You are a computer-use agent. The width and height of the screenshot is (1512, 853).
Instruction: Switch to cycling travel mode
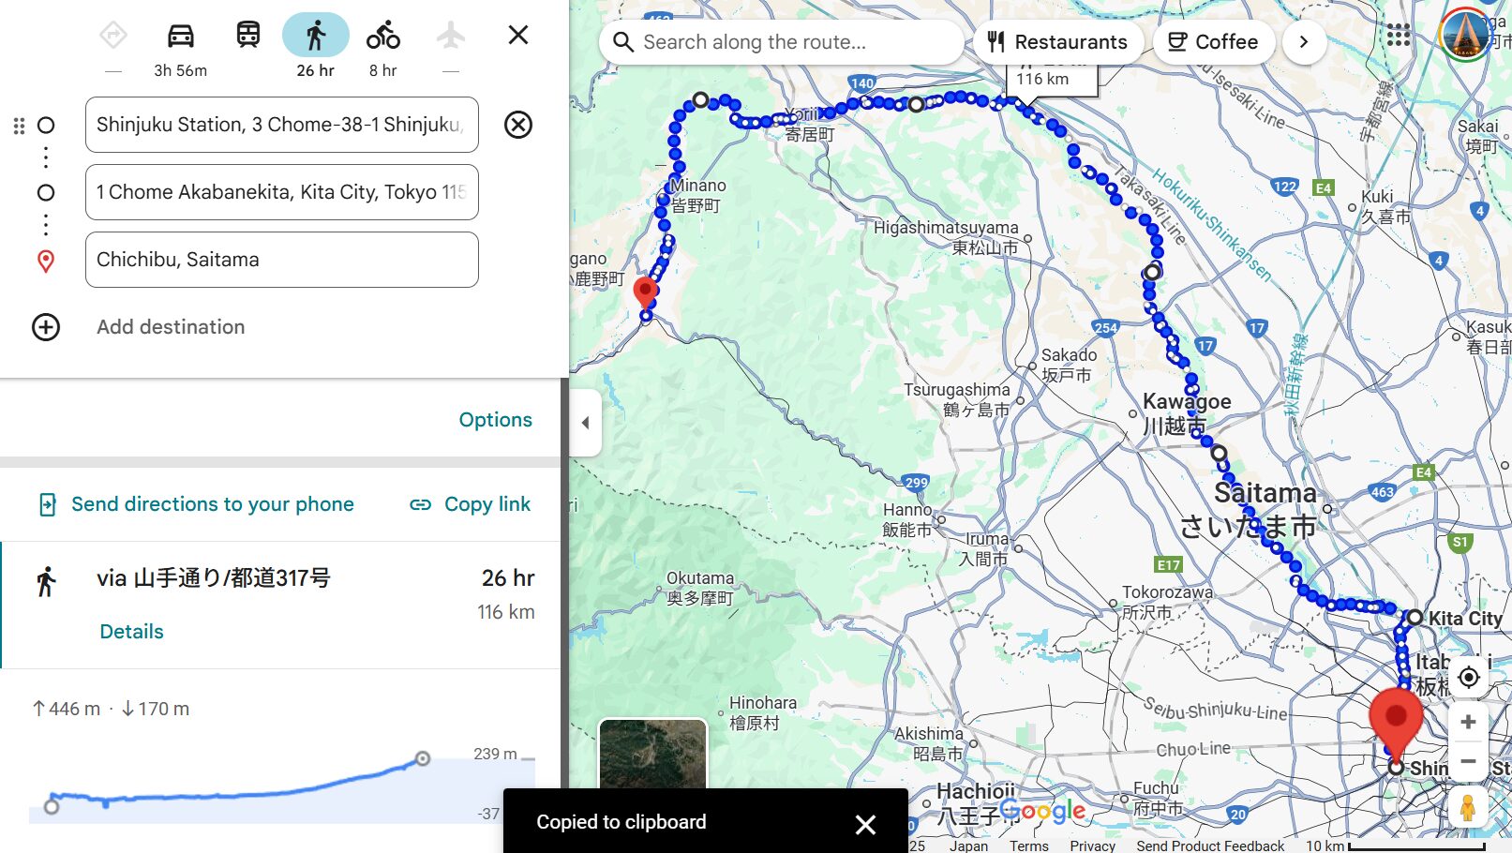point(382,37)
